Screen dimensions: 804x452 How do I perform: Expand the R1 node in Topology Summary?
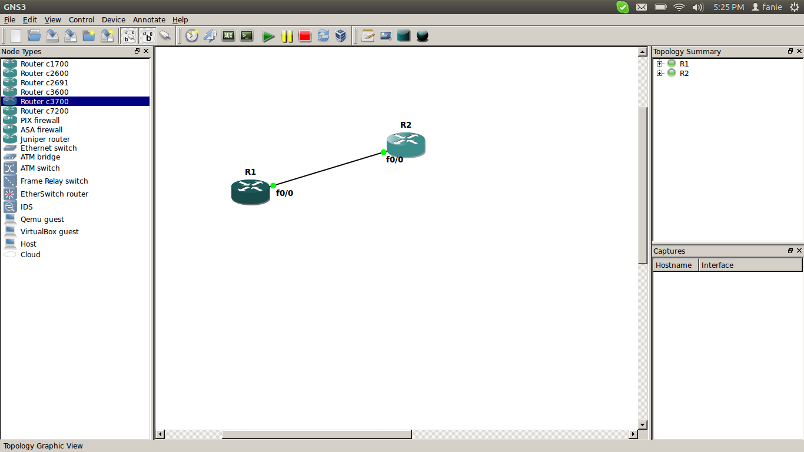(x=660, y=64)
